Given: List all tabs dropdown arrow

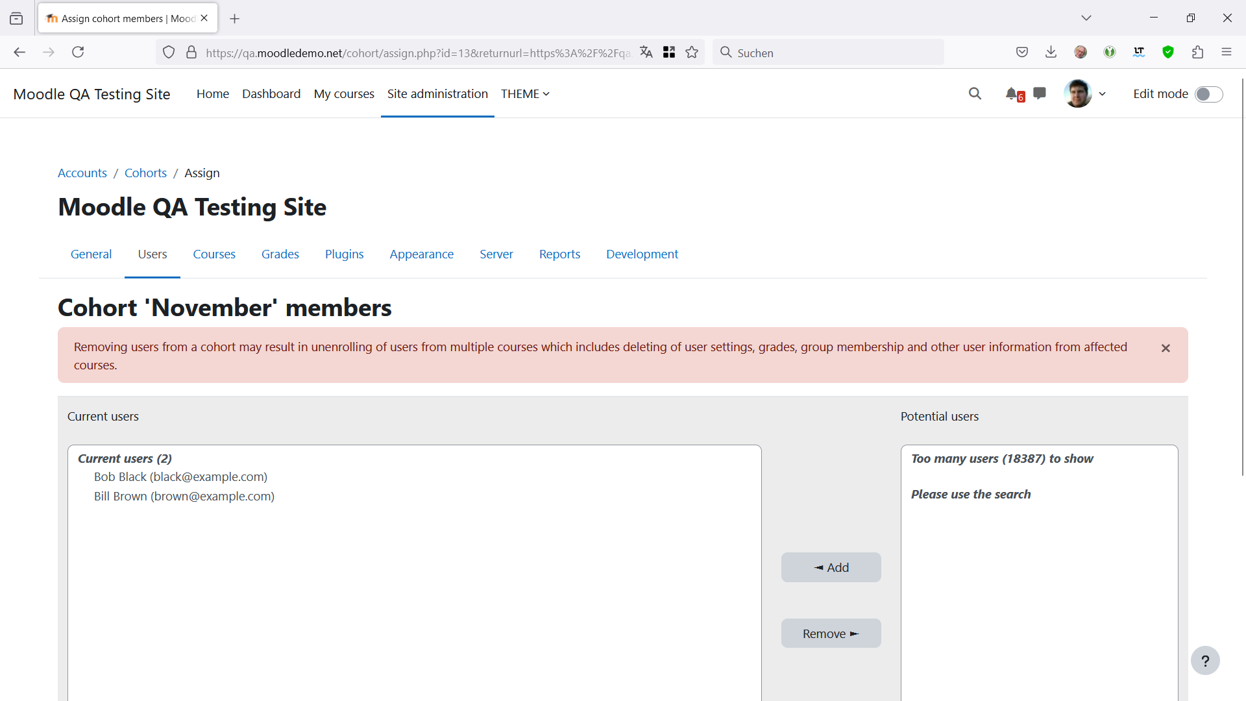Looking at the screenshot, I should 1086,18.
